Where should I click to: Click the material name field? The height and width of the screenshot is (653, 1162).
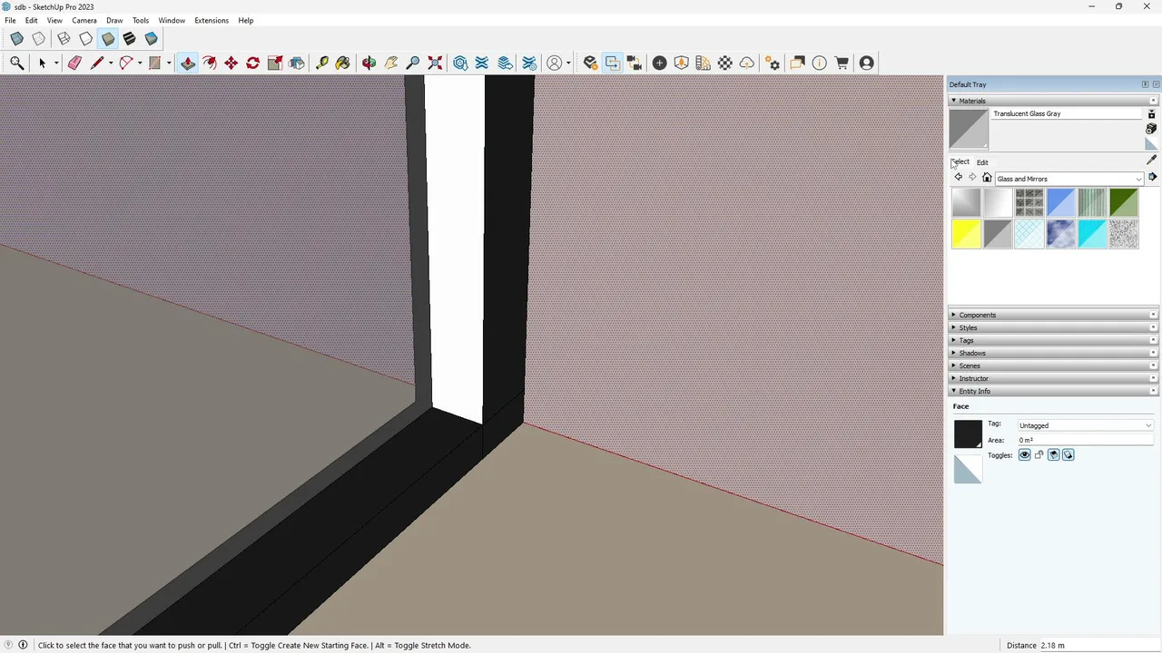tap(1066, 113)
